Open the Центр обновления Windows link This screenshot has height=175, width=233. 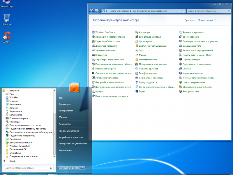coord(110,82)
